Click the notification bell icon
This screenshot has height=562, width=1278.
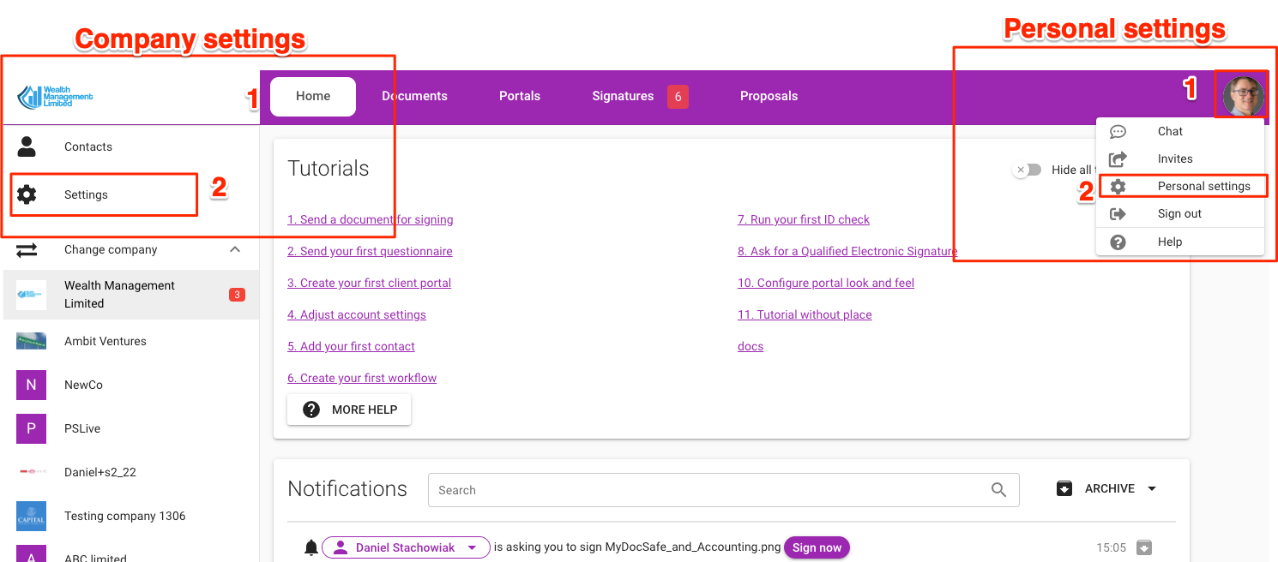tap(311, 547)
